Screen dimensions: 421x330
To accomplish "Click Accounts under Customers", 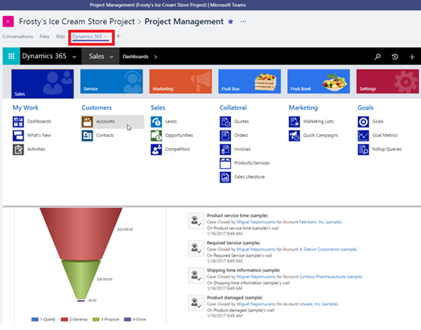I will tap(105, 121).
